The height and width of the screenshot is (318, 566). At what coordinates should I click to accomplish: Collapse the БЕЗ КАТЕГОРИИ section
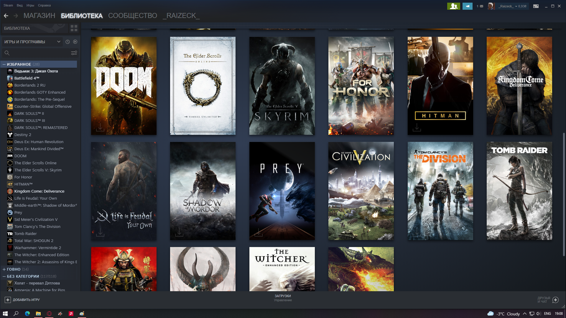click(4, 276)
